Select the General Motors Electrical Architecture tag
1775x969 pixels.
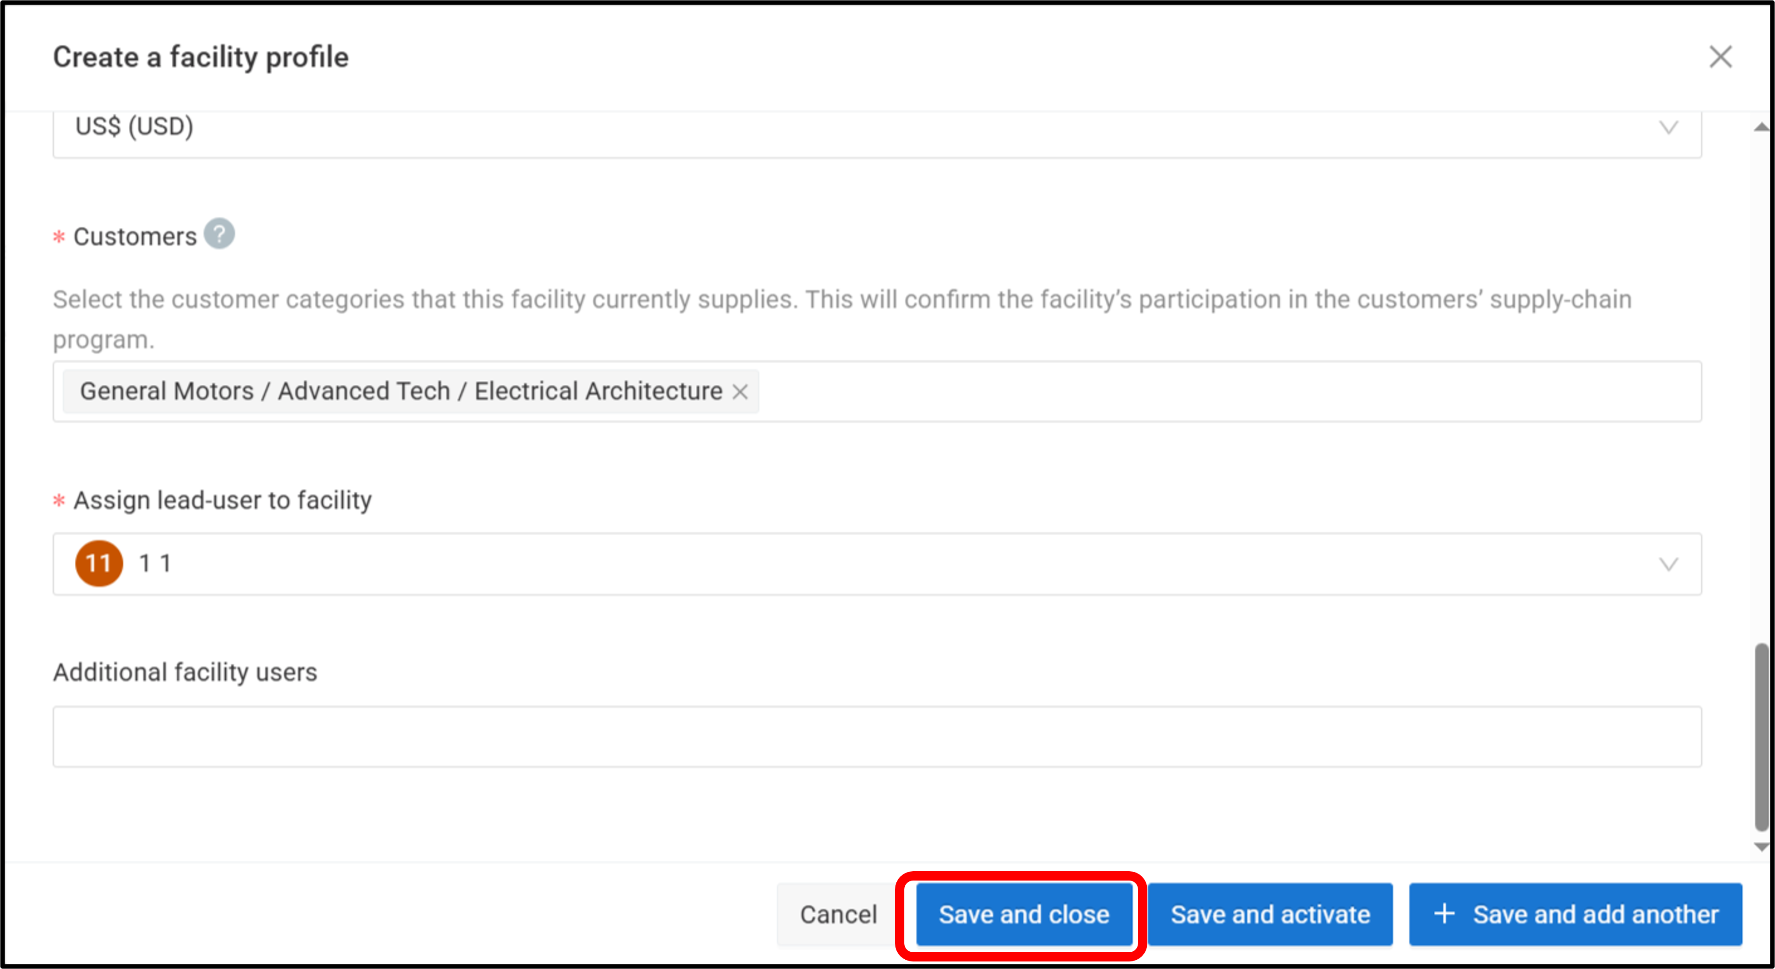(401, 392)
